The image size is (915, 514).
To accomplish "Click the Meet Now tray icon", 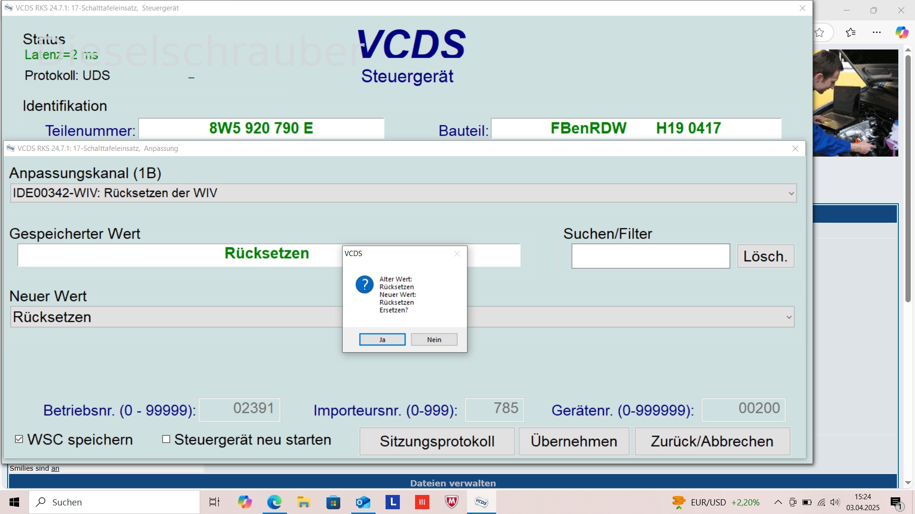I will click(x=793, y=502).
